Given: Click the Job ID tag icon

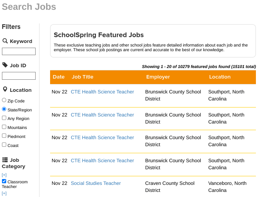Looking at the screenshot, I should tap(5, 65).
